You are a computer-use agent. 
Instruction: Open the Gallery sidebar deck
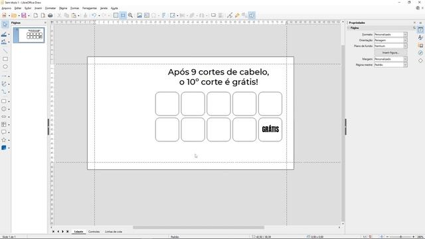[x=420, y=45]
